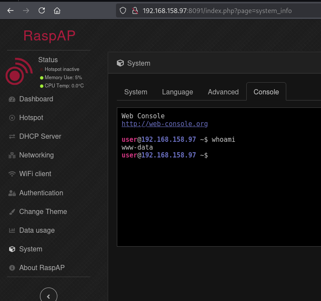321x301 pixels.
Task: Click the address bar URL field
Action: pos(217,11)
